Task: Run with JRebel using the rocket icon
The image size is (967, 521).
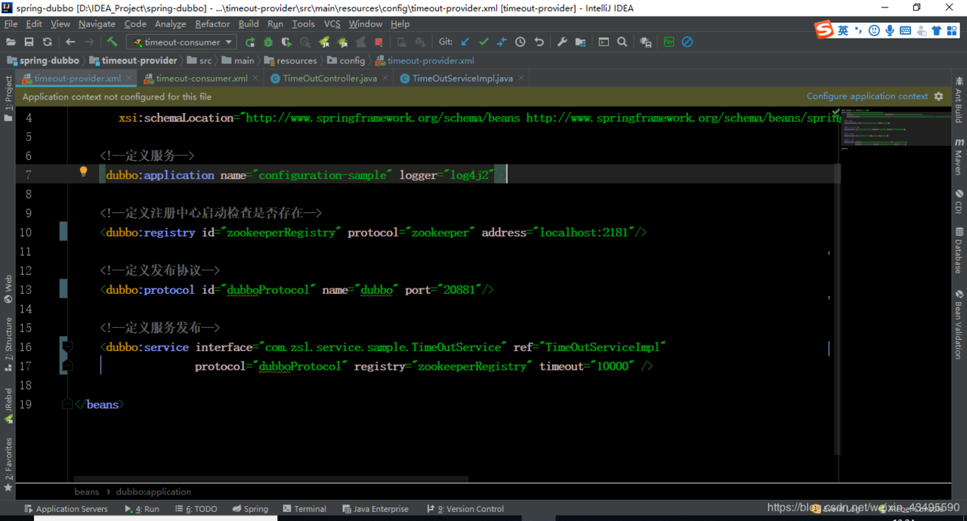Action: coord(326,42)
